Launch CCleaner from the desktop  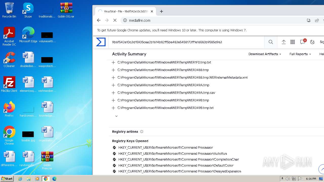[9, 60]
